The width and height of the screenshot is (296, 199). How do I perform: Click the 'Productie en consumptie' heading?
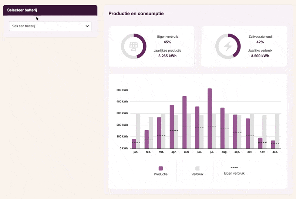(136, 14)
